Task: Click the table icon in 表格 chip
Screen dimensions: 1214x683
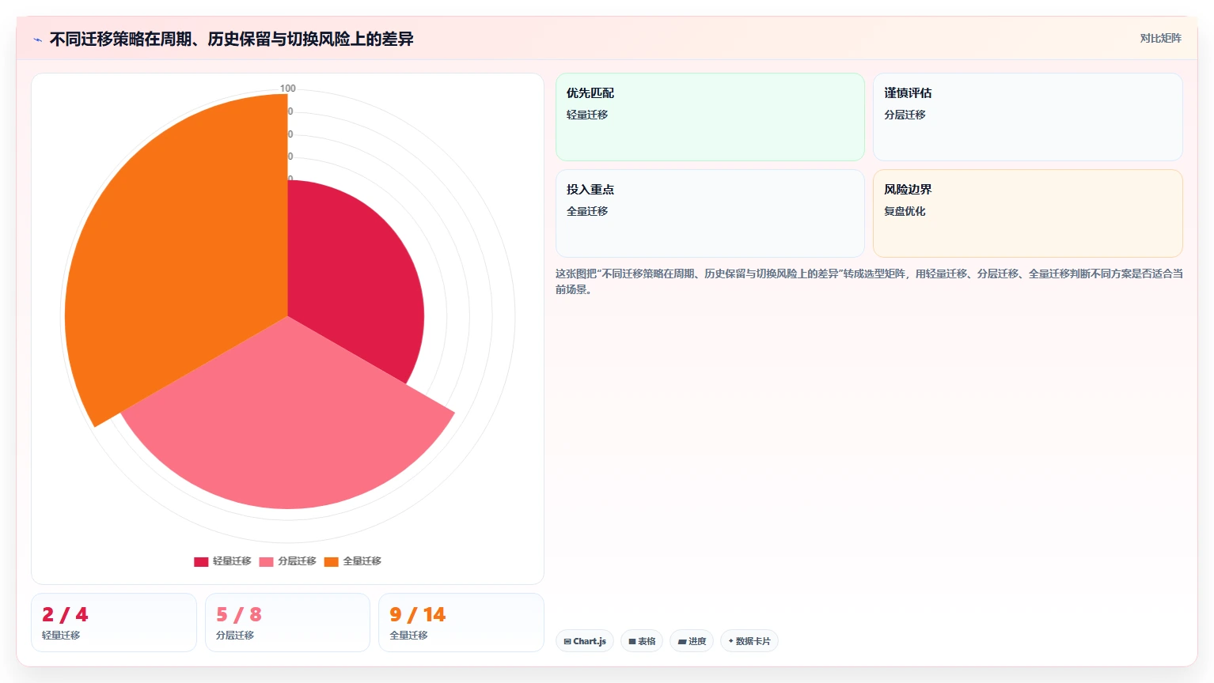Action: 632,642
